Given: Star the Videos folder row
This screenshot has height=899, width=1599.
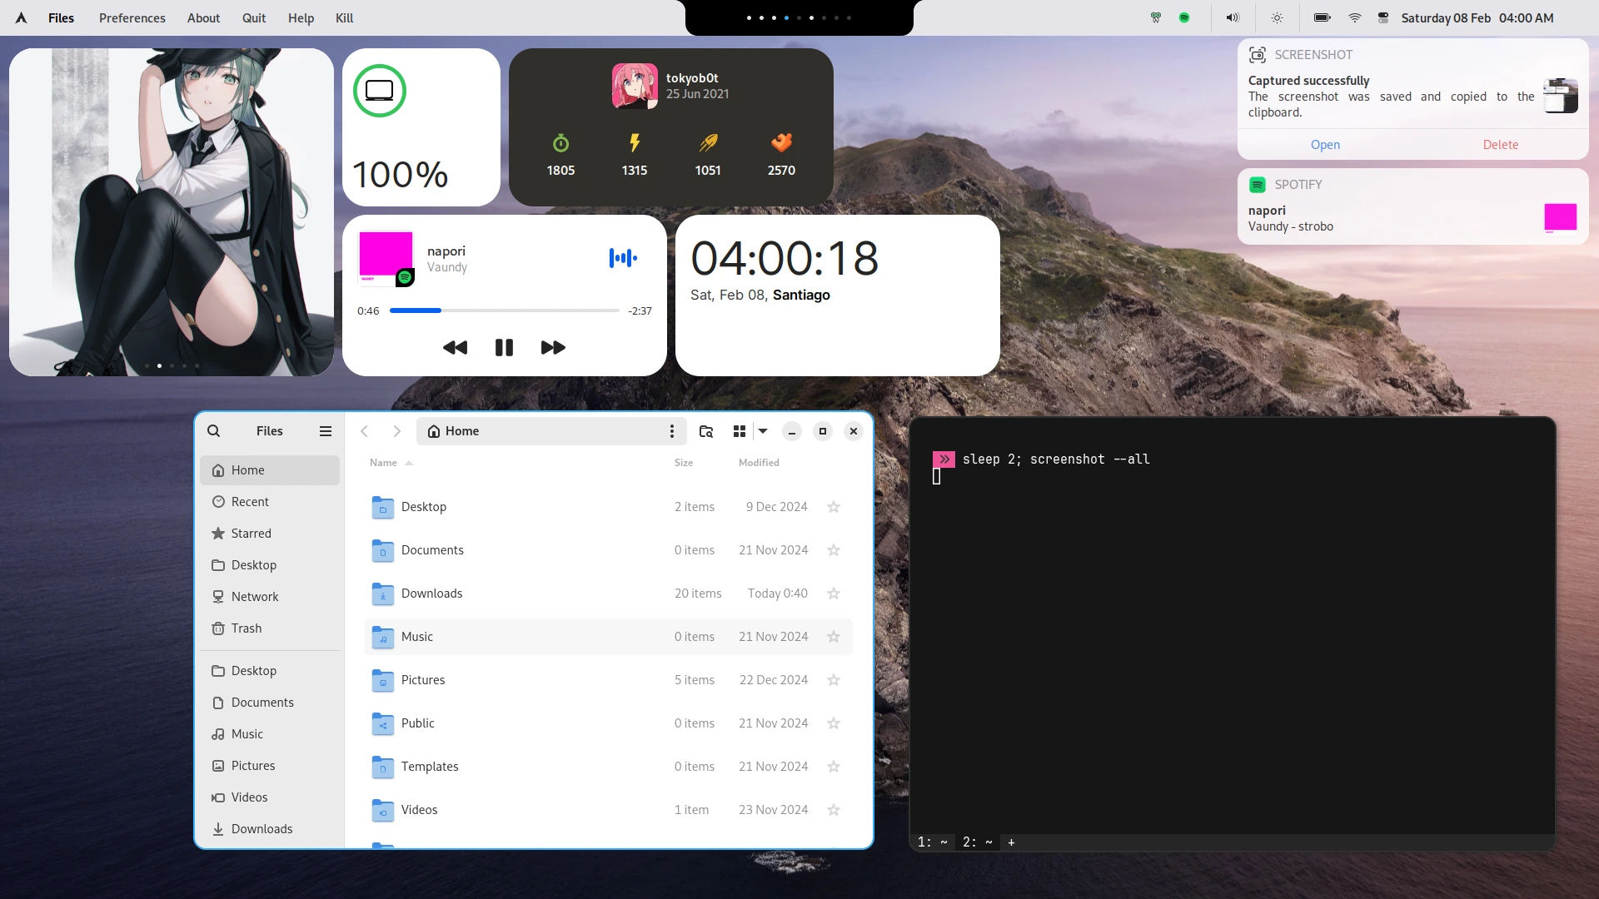Looking at the screenshot, I should pyautogui.click(x=834, y=810).
